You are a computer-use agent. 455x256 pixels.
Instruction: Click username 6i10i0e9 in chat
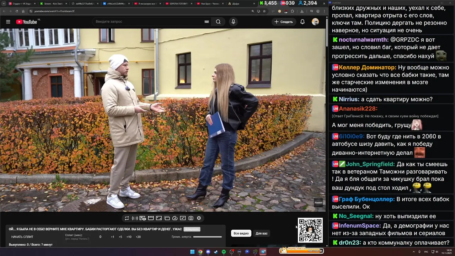point(352,136)
